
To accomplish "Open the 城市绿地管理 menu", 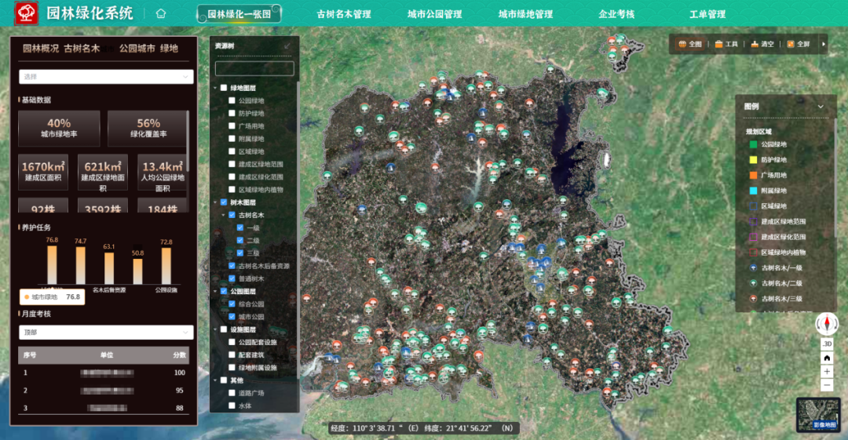I will 525,15.
